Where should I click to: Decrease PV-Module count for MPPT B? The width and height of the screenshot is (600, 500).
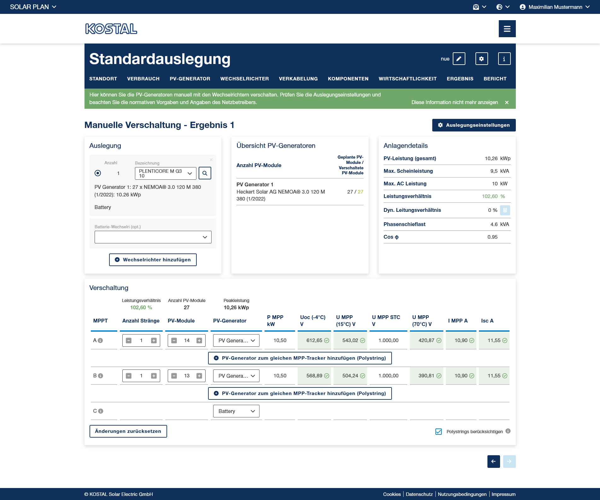[174, 376]
